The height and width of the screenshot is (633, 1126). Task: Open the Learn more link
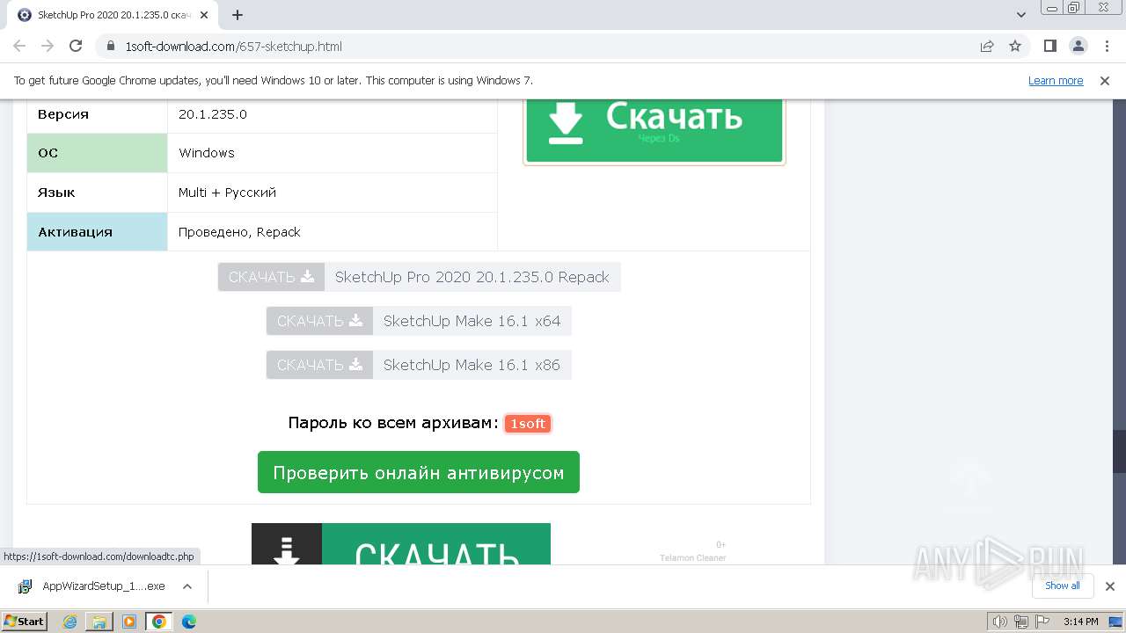click(x=1056, y=80)
